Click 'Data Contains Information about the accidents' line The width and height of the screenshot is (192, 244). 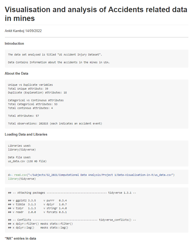[59, 62]
